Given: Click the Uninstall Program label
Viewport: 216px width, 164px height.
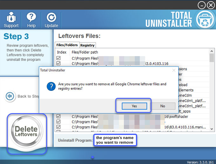Looking at the screenshot, I should pyautogui.click(x=75, y=140).
